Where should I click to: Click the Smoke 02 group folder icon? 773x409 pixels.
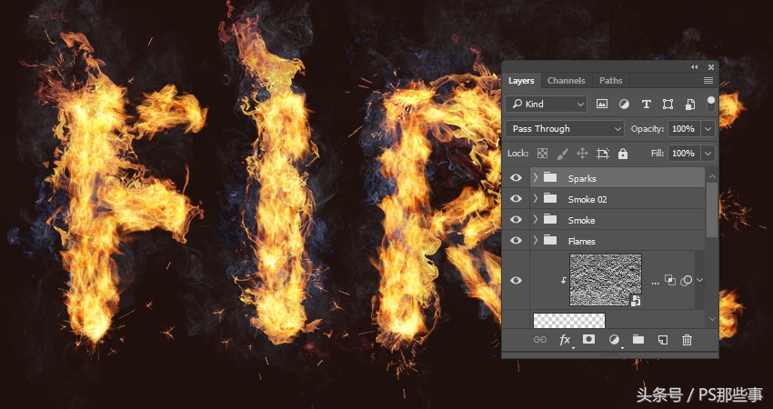tap(550, 198)
